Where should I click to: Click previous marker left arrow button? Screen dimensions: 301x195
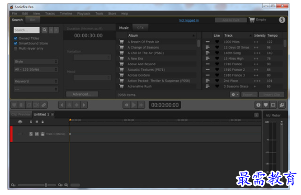pos(62,105)
